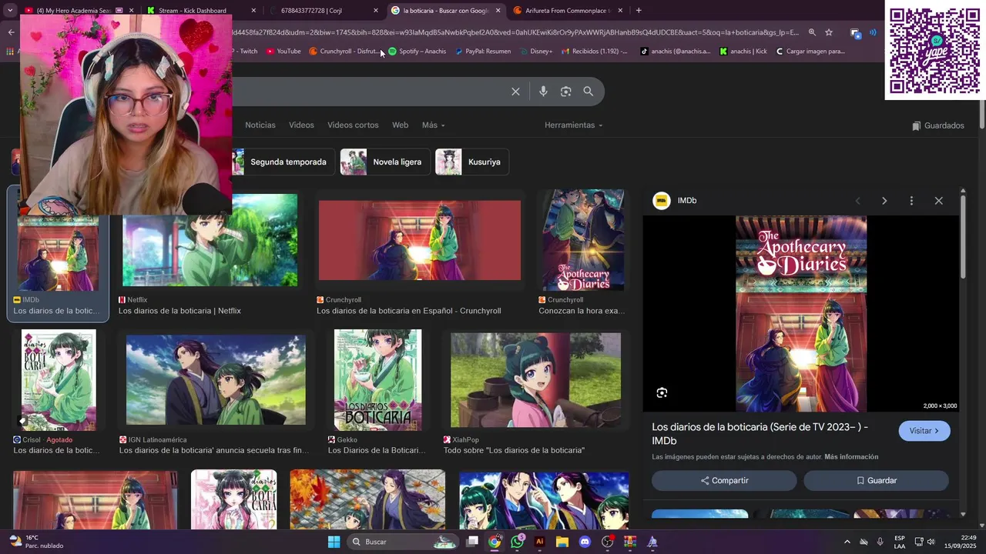Go to previous image in preview panel

pos(857,201)
